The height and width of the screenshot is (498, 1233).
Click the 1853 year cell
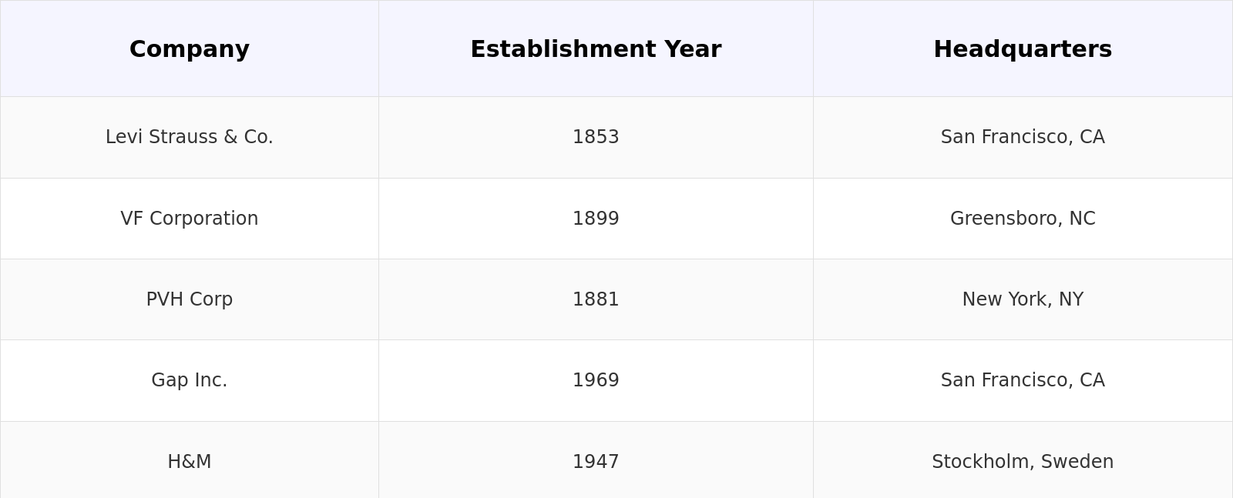point(596,137)
